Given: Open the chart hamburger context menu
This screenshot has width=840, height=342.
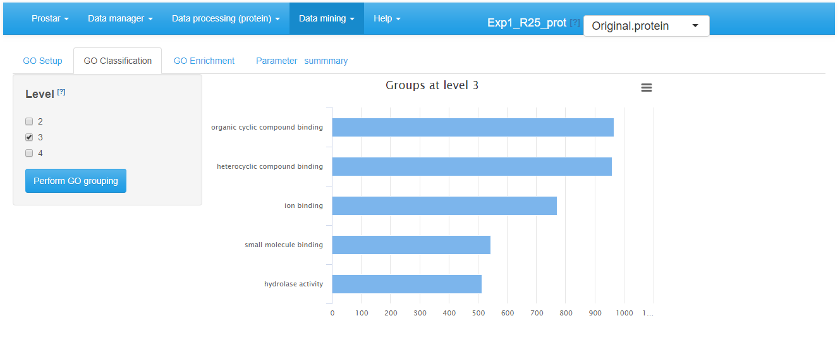Looking at the screenshot, I should (646, 88).
